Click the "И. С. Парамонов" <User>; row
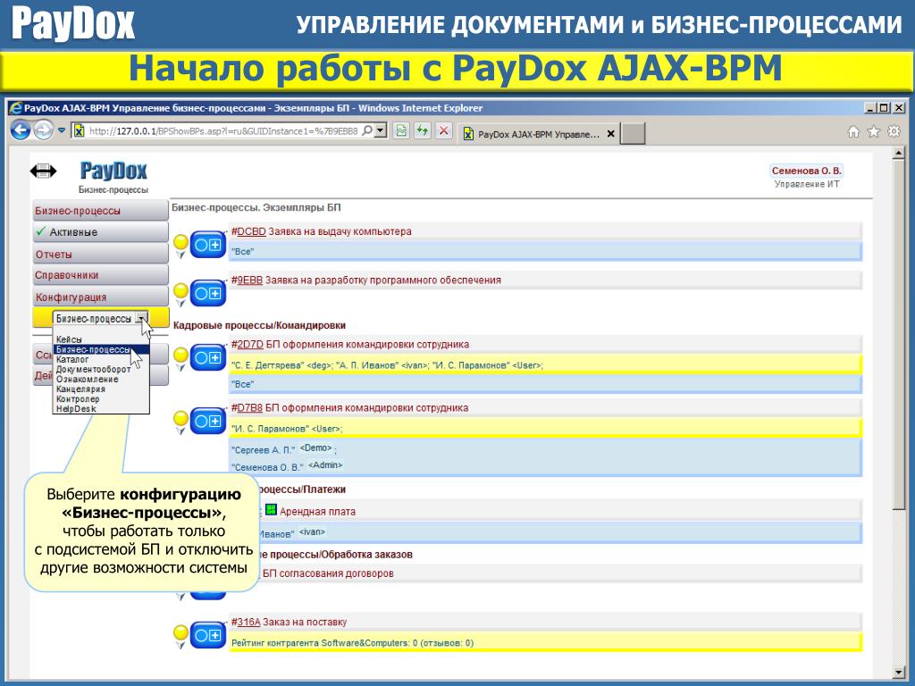The height and width of the screenshot is (686, 915). tap(545, 429)
